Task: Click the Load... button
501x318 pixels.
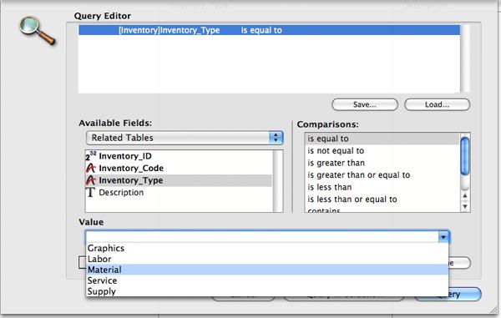Action: pos(437,104)
